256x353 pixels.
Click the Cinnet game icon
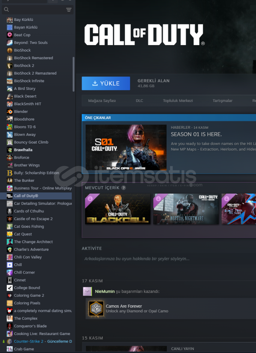point(10,280)
